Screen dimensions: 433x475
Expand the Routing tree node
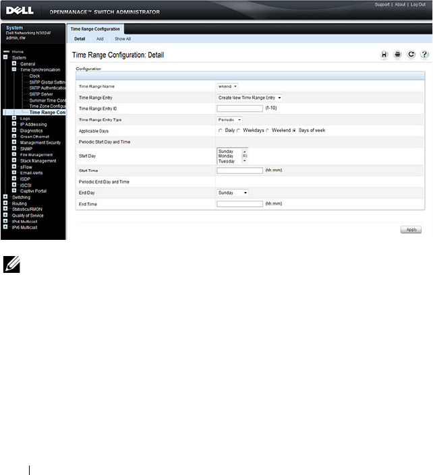(x=5, y=203)
